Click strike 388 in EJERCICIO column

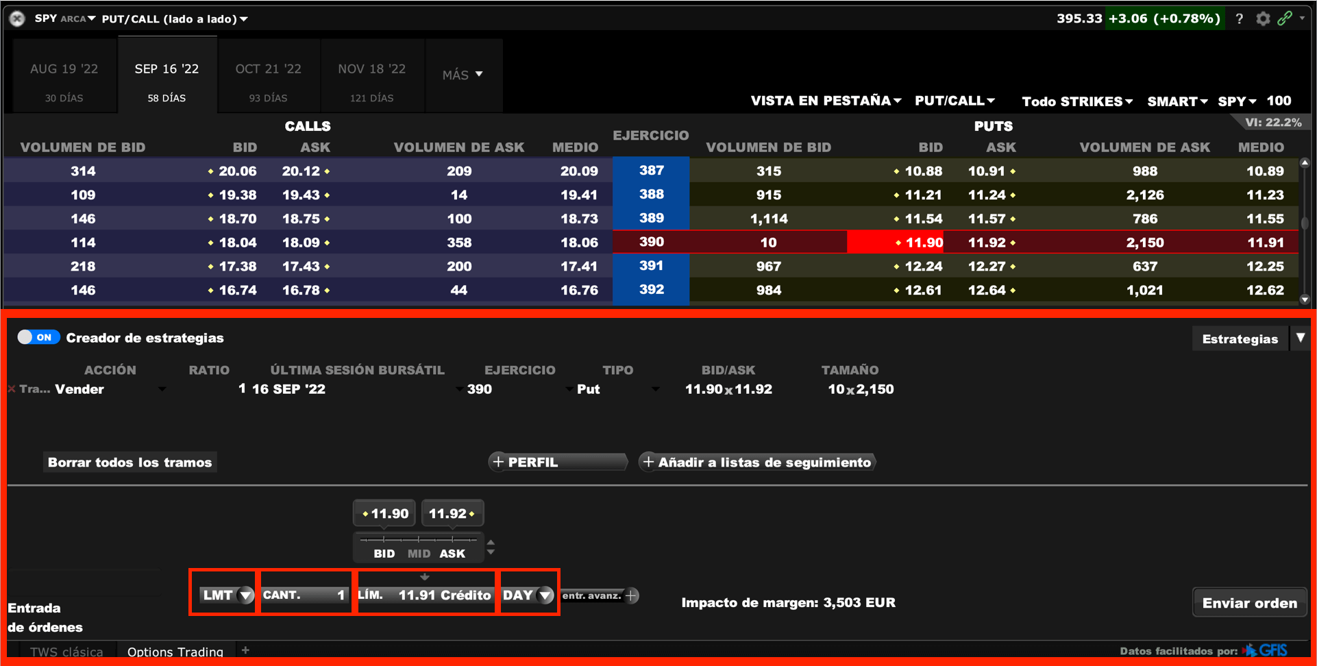coord(651,195)
